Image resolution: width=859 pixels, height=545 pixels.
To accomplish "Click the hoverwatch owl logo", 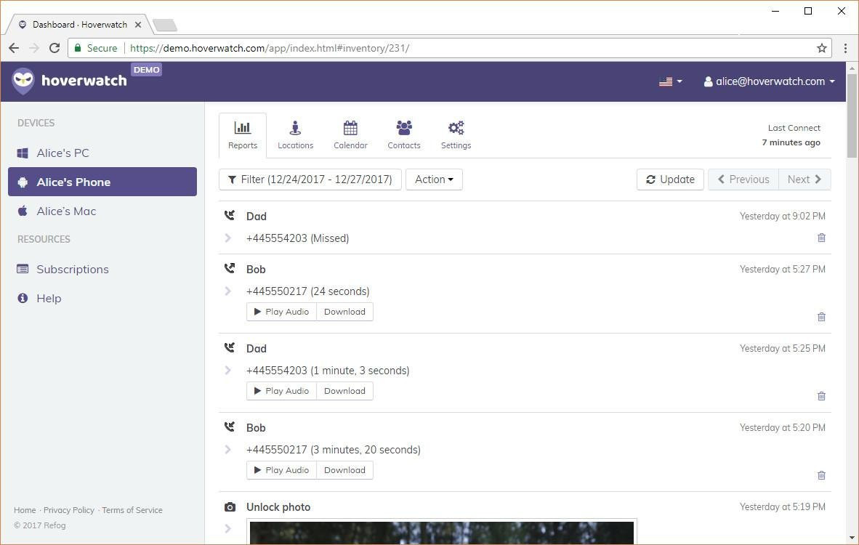I will (23, 81).
